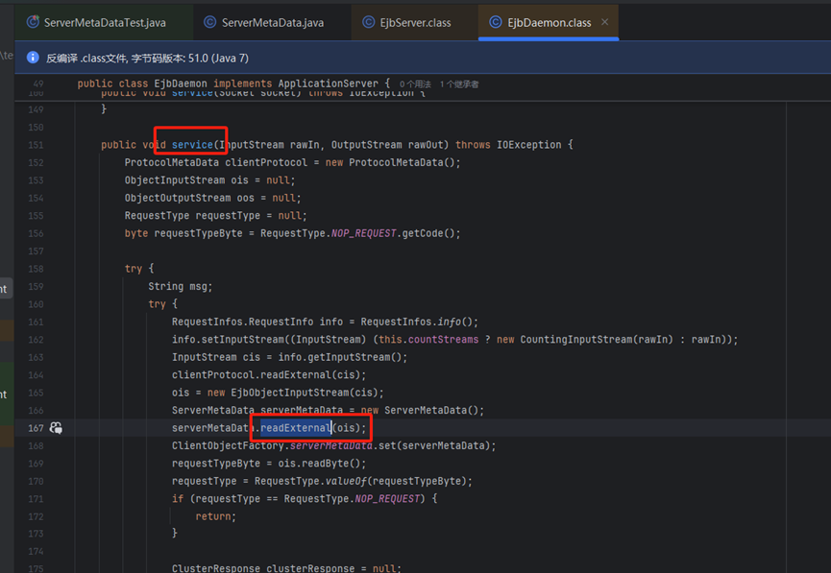831x573 pixels.
Task: Click the service method name on line 151
Action: [x=192, y=145]
